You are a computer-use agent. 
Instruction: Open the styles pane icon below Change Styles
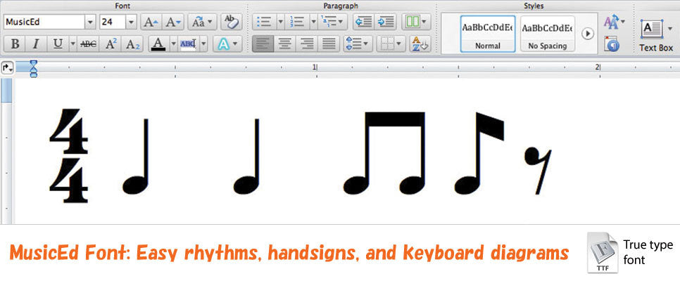coord(612,44)
